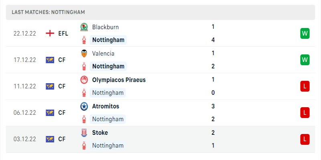Click the Last Matches: Nottingham header
This screenshot has width=321, height=160.
(x=48, y=12)
